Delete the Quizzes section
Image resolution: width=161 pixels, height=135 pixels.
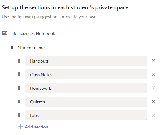coord(154,102)
